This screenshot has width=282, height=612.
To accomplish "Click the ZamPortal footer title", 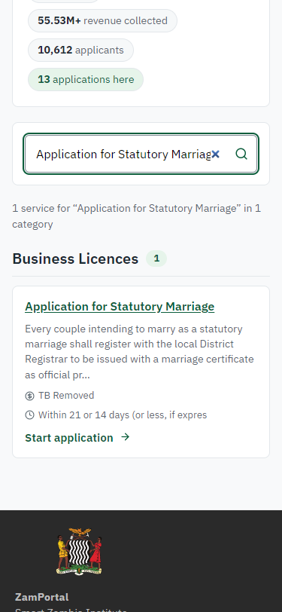I will pos(41,597).
